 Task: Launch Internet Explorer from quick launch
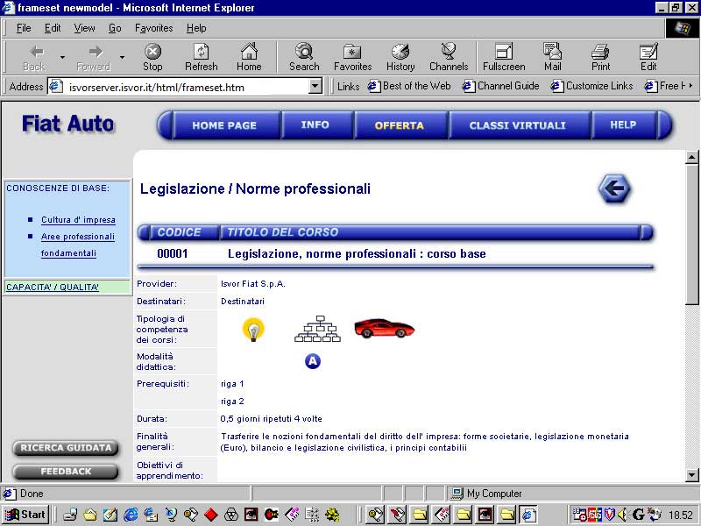(131, 515)
